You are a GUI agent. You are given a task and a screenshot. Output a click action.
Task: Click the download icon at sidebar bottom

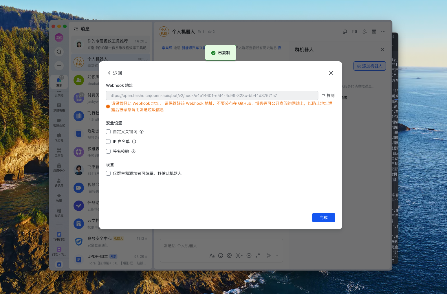tap(59, 264)
